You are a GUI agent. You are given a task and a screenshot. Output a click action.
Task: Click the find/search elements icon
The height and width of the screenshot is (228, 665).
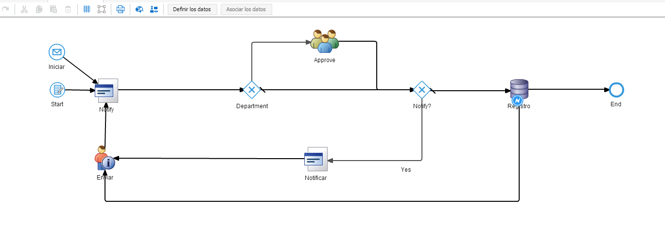(x=140, y=9)
